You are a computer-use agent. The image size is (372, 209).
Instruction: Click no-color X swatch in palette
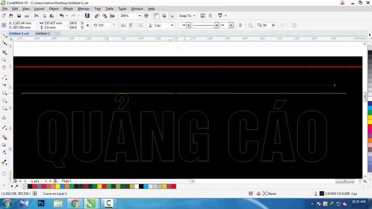[25, 186]
